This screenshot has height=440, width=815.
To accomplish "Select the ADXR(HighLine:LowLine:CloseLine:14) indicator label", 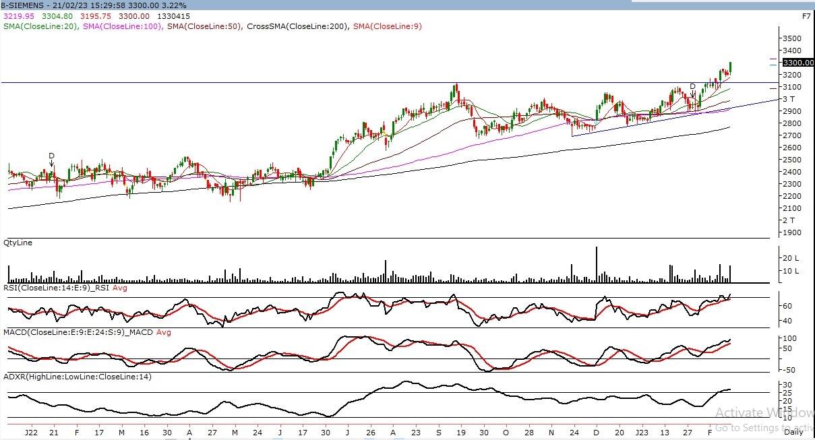I will (78, 377).
